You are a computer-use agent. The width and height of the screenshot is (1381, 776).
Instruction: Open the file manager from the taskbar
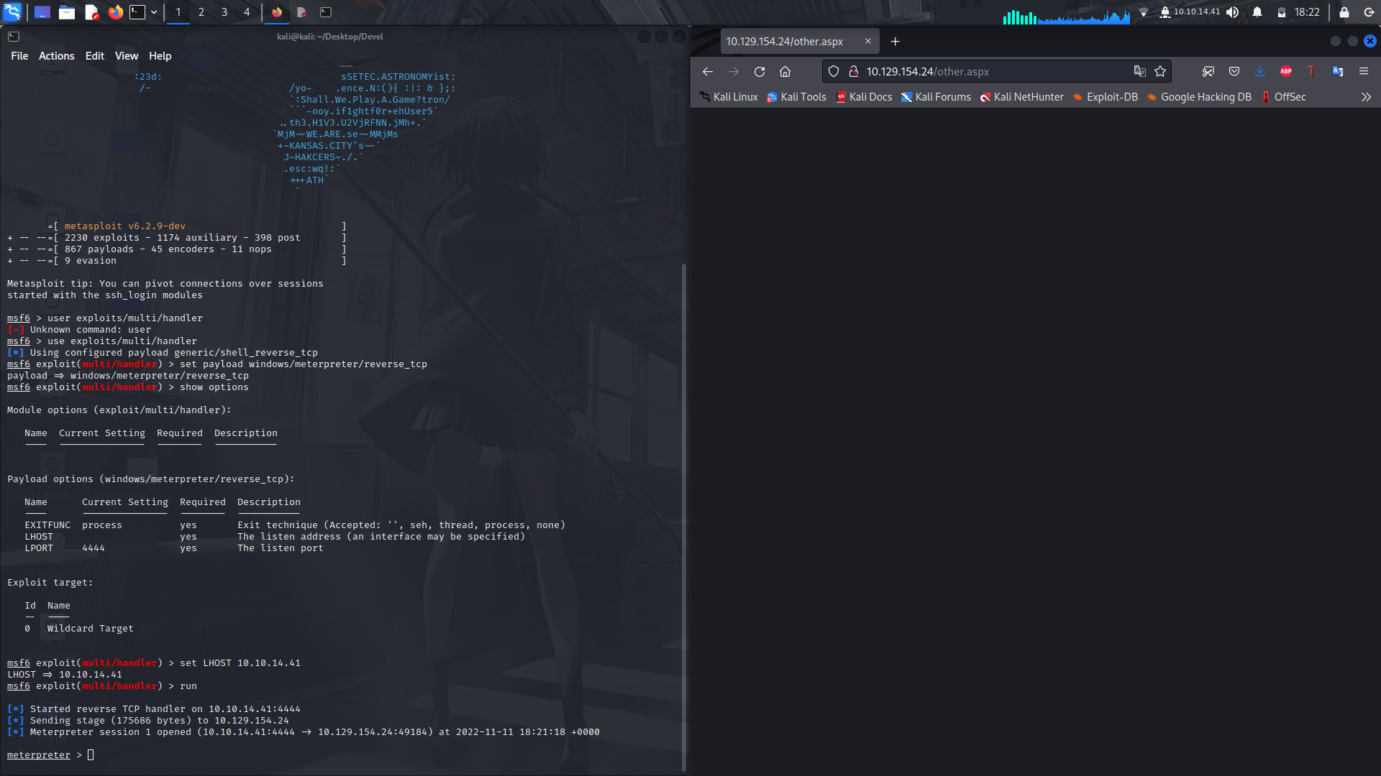pos(67,12)
